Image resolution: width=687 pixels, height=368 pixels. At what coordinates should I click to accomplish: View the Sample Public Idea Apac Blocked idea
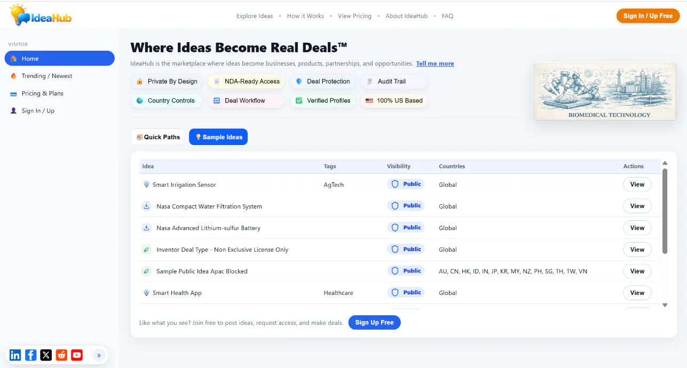[637, 271]
